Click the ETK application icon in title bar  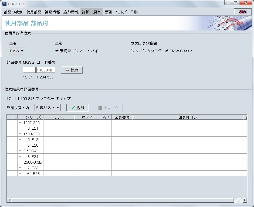tap(4, 4)
